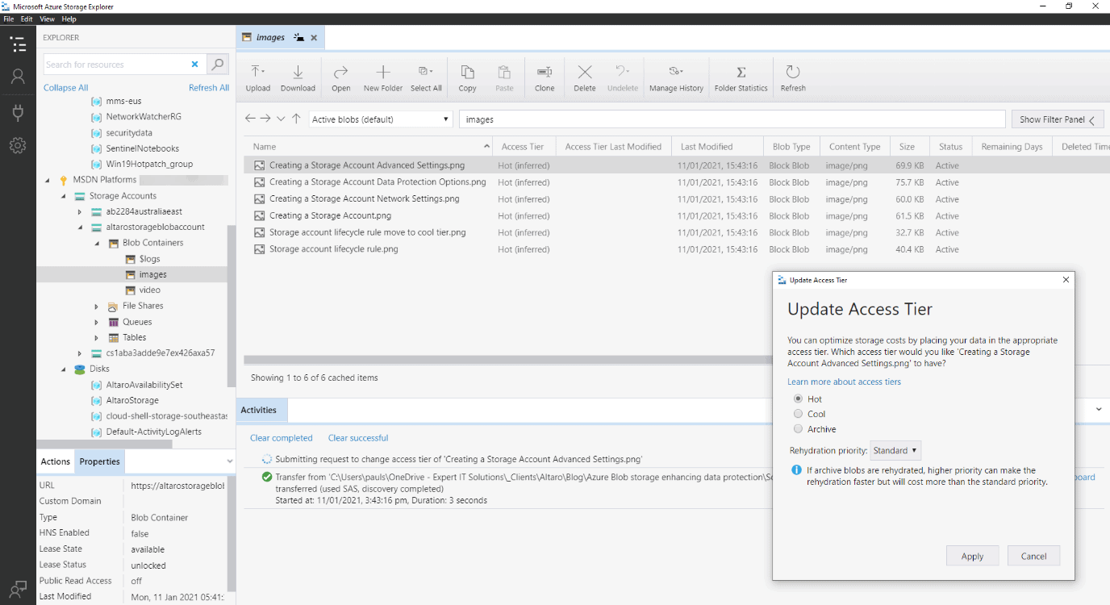Click the Clear successful link
Viewport: 1110px width, 605px height.
coord(358,438)
